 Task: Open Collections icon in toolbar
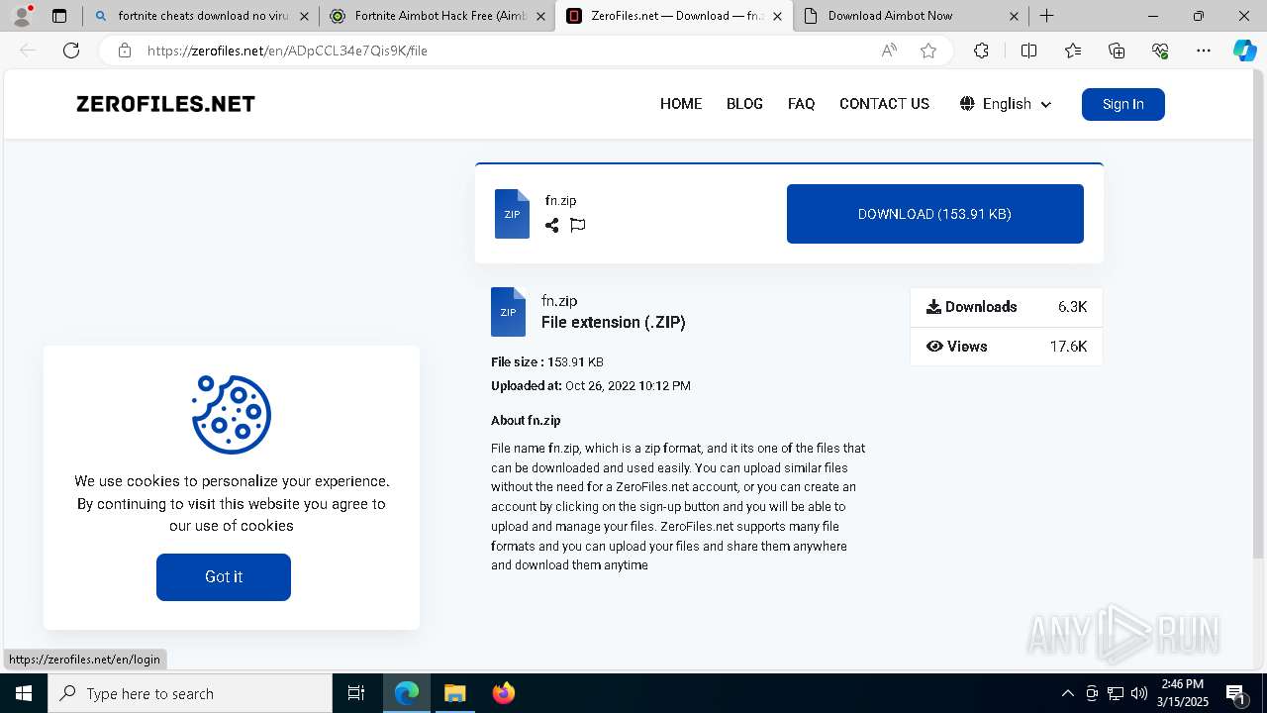click(1117, 51)
